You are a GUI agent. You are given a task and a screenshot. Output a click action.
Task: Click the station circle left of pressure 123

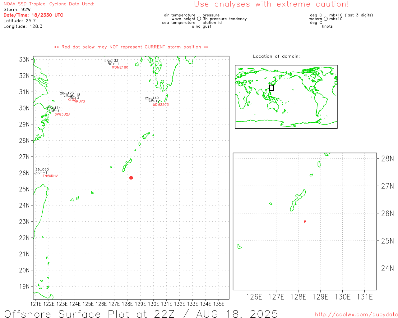click(66, 95)
